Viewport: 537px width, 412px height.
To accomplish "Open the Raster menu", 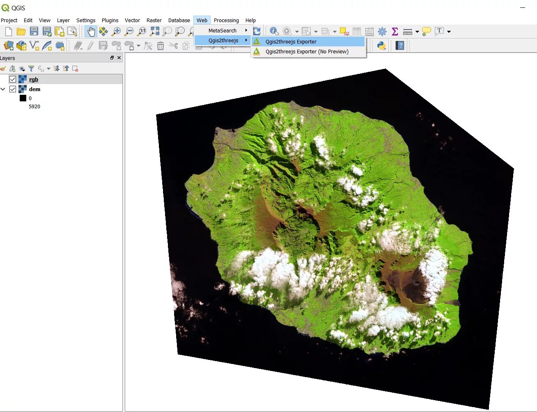I will click(154, 20).
